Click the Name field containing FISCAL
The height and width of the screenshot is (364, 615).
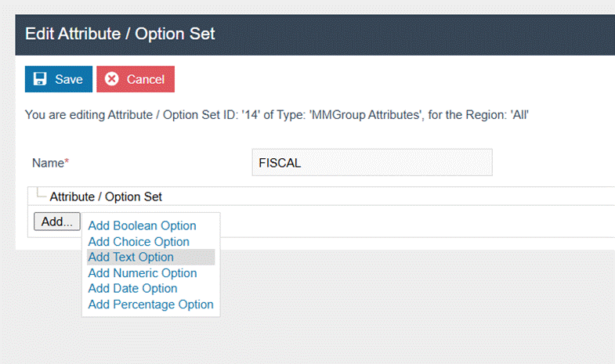click(x=372, y=163)
